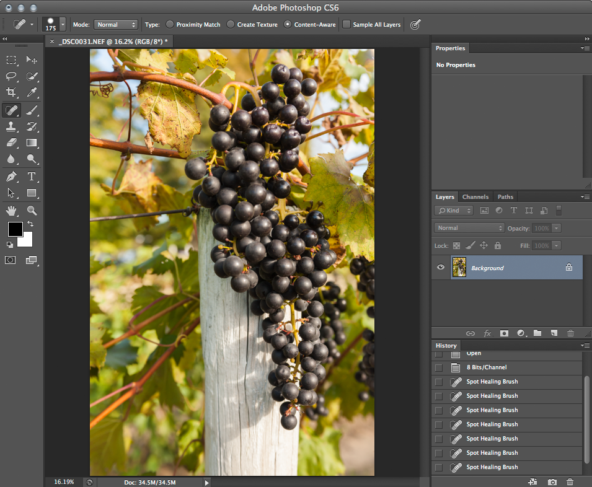Click the foreground color swatch
The image size is (592, 487).
15,230
